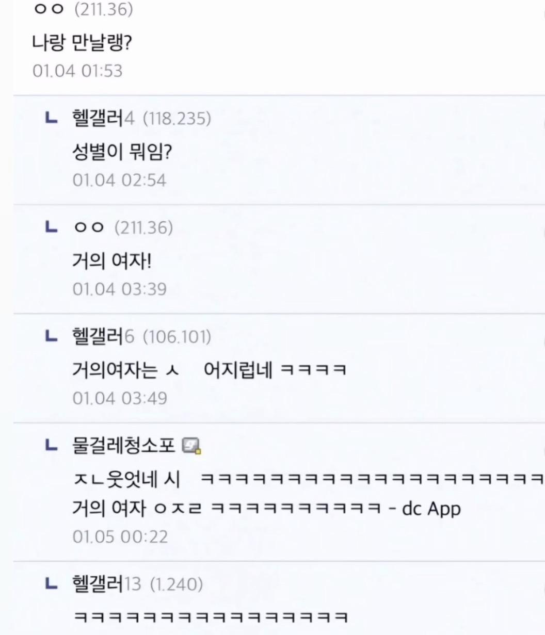Click the reply arrow icon before 헬갤러6
545x635 pixels.
click(51, 337)
